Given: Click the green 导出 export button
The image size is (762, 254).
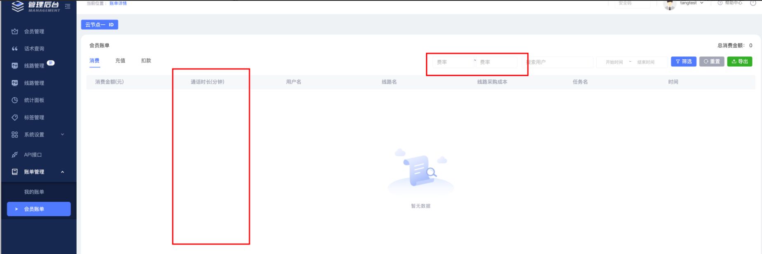Looking at the screenshot, I should click(x=739, y=61).
